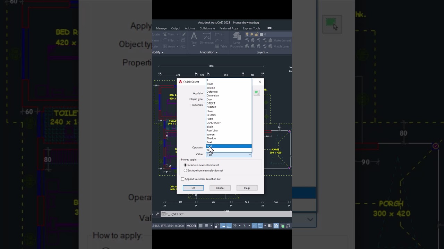The image size is (444, 249).
Task: Open the Array dropdown arrow
Action: 177,46
